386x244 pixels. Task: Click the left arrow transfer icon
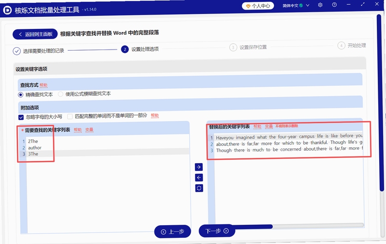[199, 178]
